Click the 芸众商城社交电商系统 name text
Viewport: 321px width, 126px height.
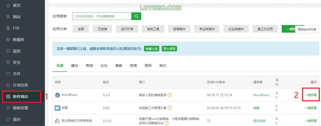(x=77, y=121)
